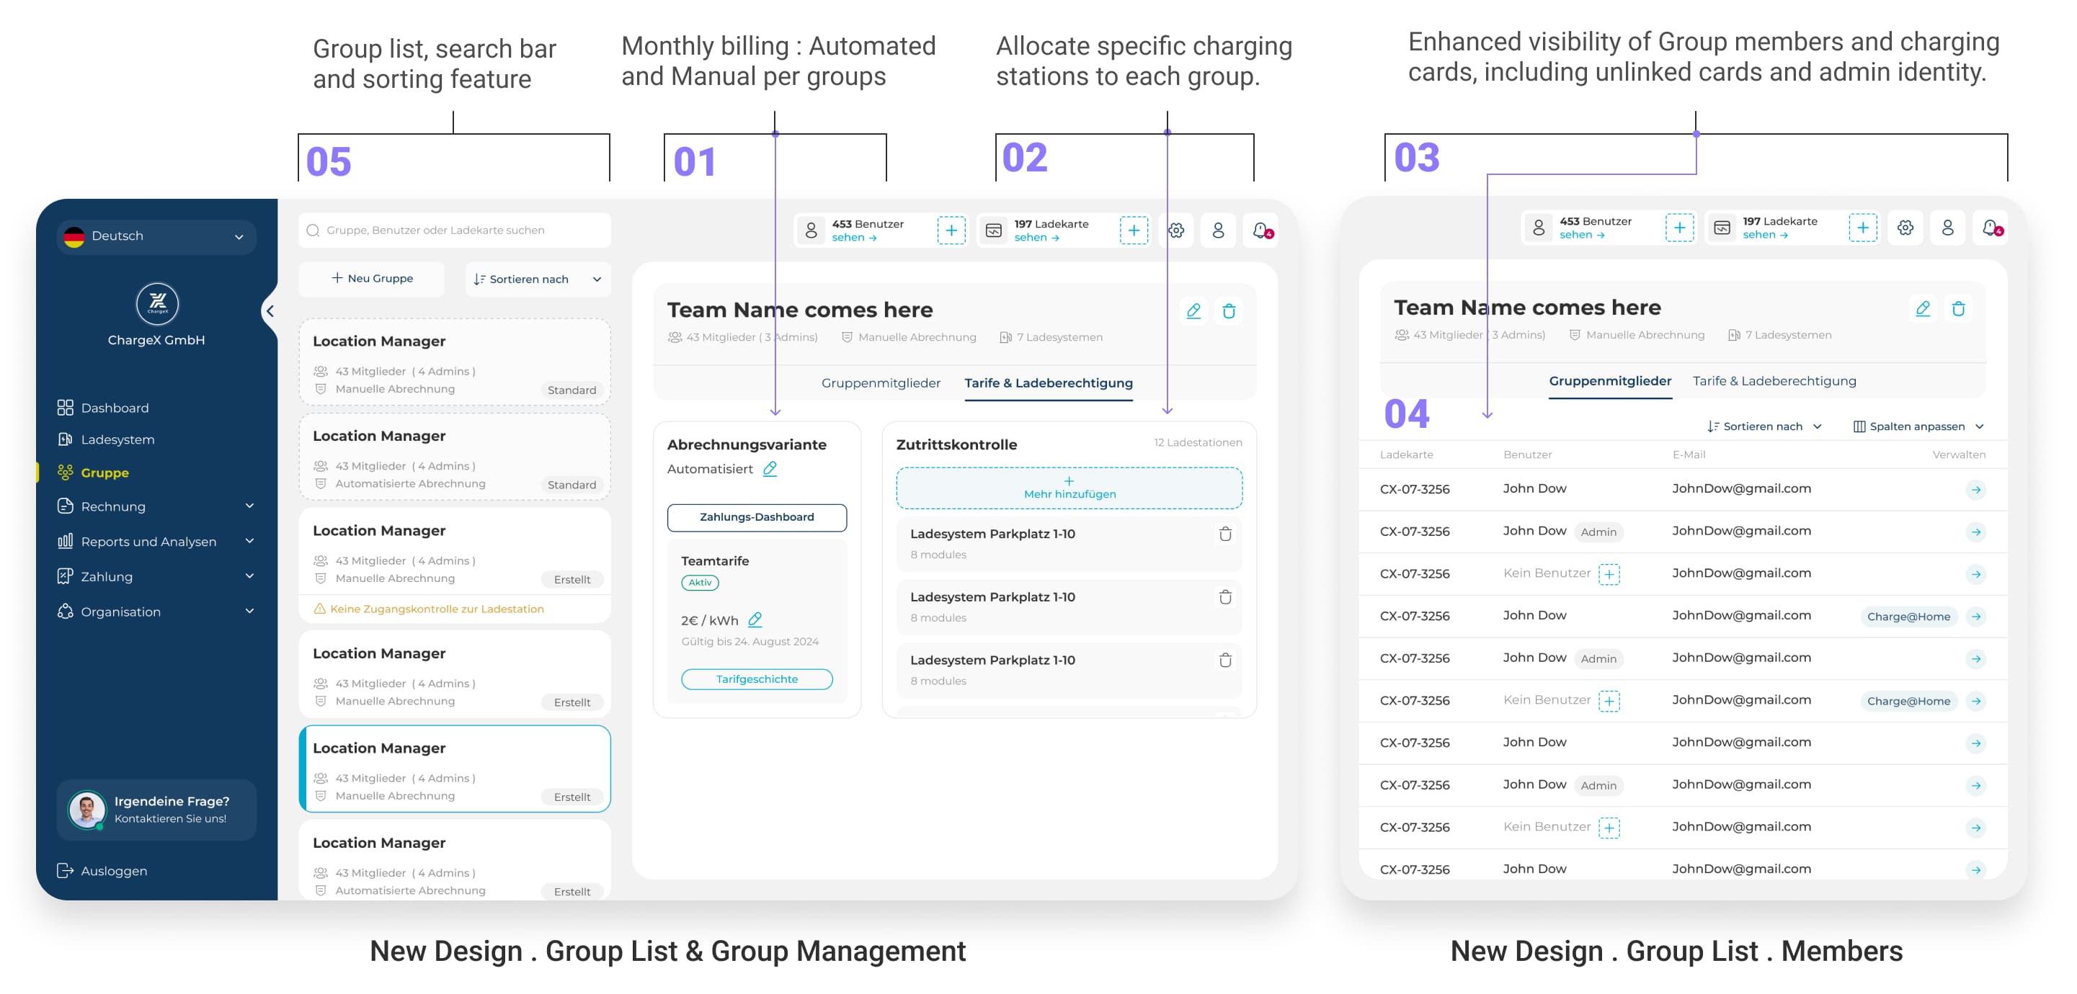2077x994 pixels.
Task: Click the Zahlungs-Dashboard button
Action: point(756,518)
